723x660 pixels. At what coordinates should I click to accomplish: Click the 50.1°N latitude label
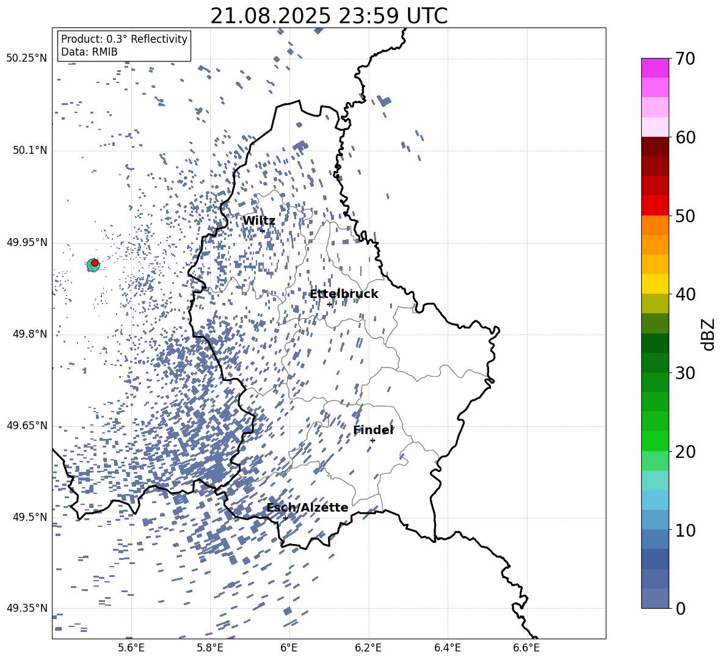click(x=30, y=151)
